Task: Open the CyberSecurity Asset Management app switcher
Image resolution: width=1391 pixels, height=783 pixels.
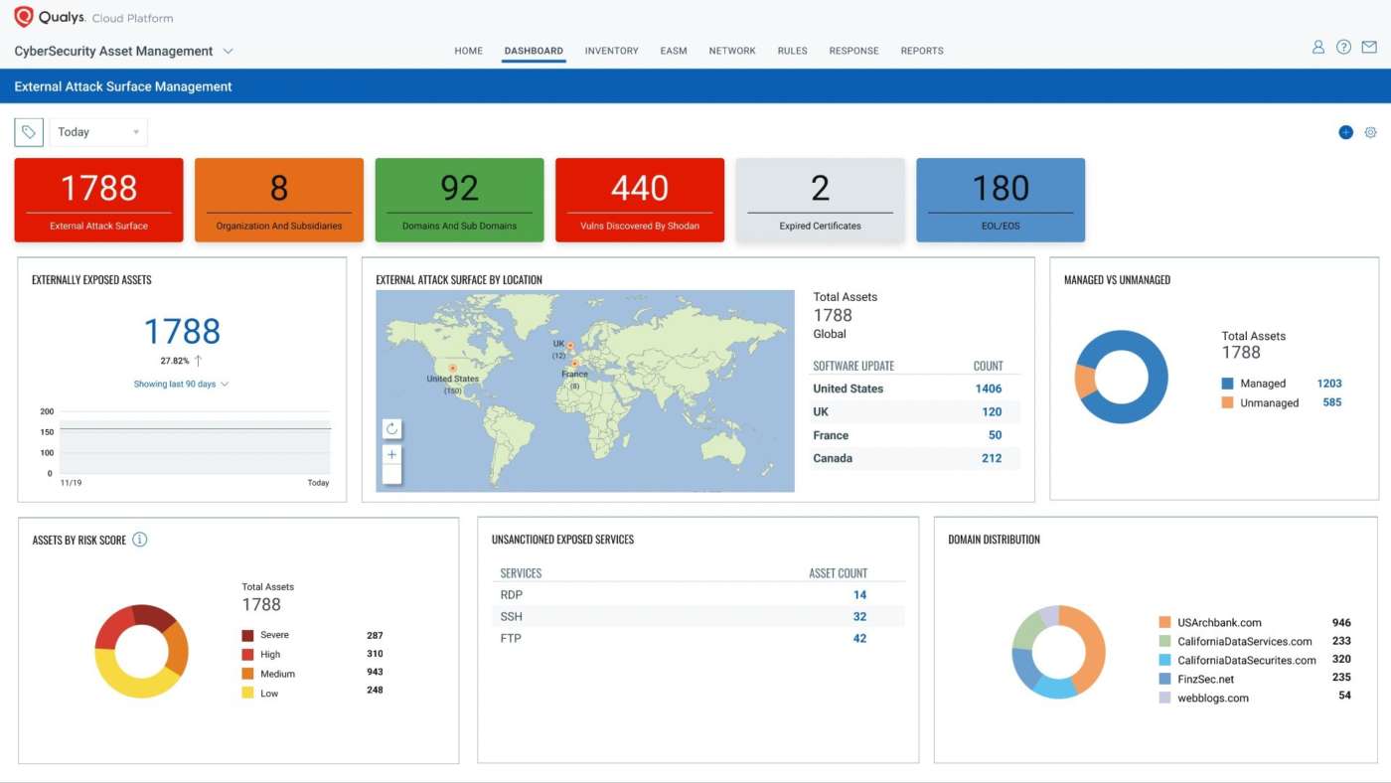Action: click(121, 51)
